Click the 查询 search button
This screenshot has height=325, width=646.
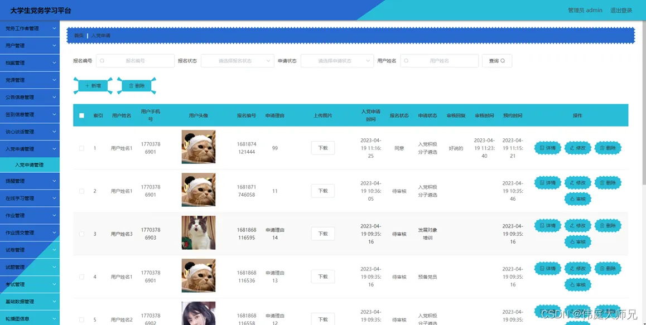[497, 61]
